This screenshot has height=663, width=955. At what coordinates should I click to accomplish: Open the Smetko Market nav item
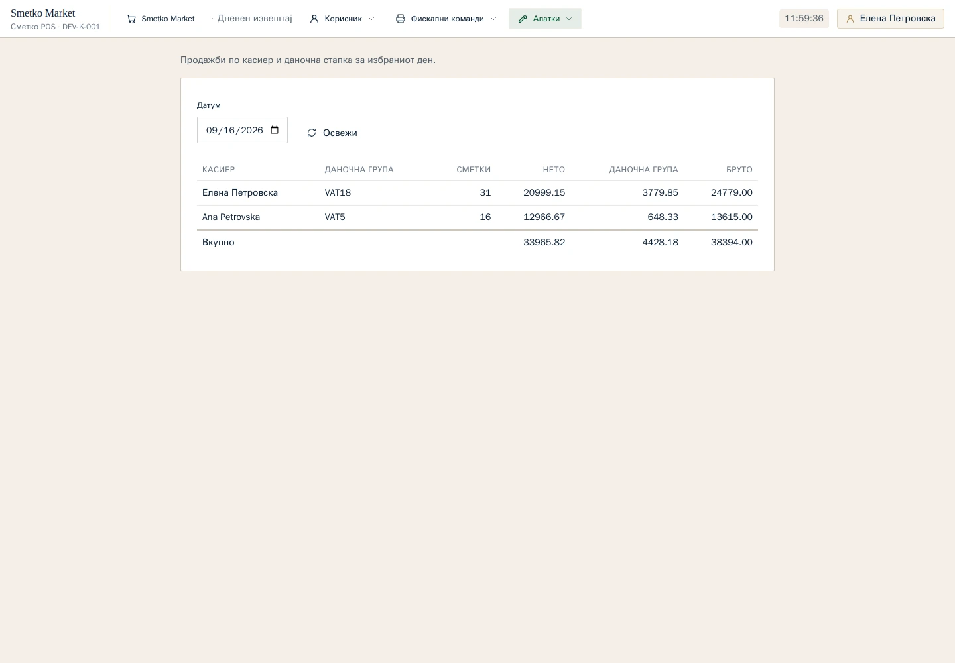point(160,19)
